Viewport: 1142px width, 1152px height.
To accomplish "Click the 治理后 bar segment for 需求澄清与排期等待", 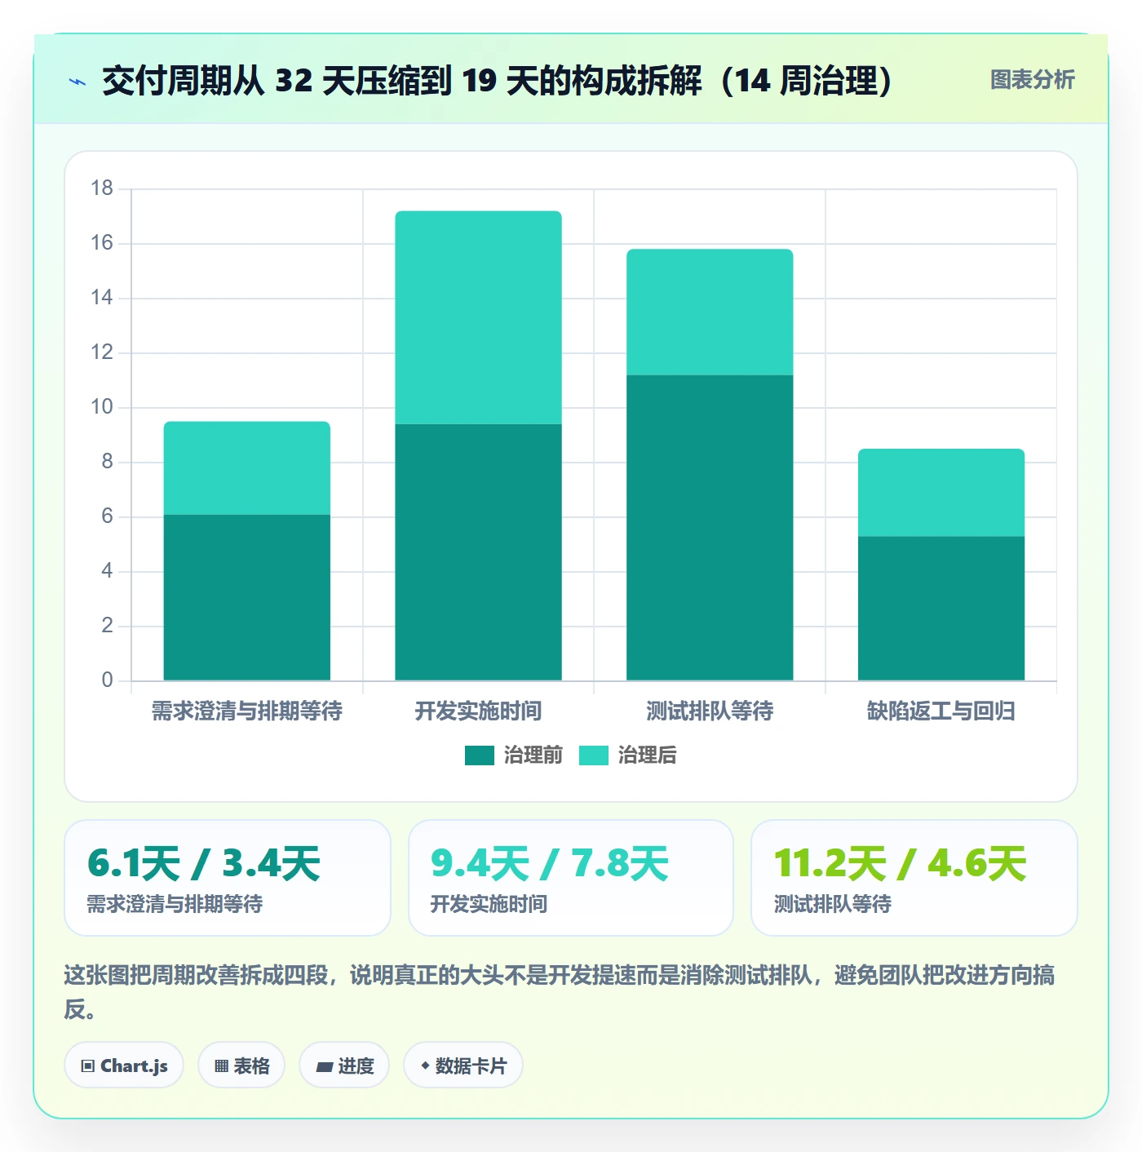I will 247,468.
